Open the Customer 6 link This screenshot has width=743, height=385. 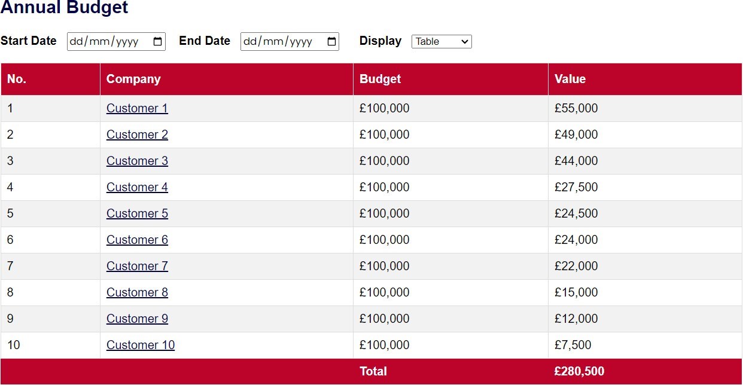(x=137, y=240)
